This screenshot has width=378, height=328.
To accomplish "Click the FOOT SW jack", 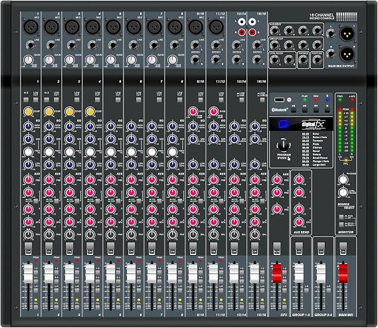I will (x=317, y=60).
